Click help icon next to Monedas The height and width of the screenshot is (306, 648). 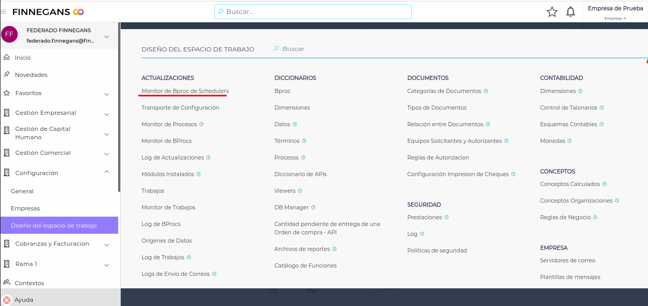coord(569,141)
